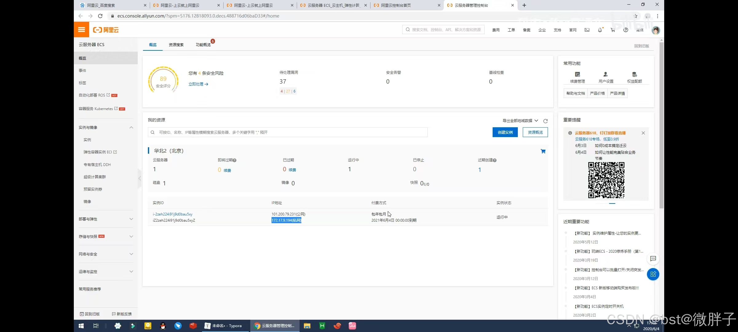Screen dimensions: 738x332
Task: Open the shopping cart in top bar
Action: [613, 30]
